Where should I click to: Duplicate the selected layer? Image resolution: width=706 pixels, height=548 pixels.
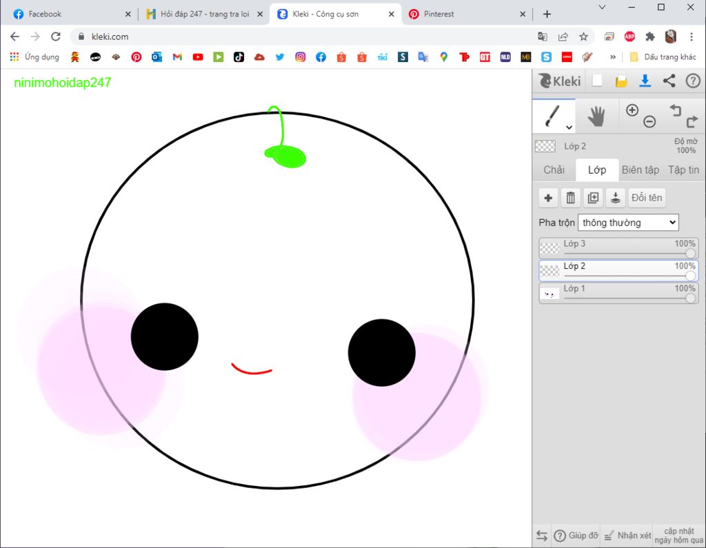tap(593, 198)
